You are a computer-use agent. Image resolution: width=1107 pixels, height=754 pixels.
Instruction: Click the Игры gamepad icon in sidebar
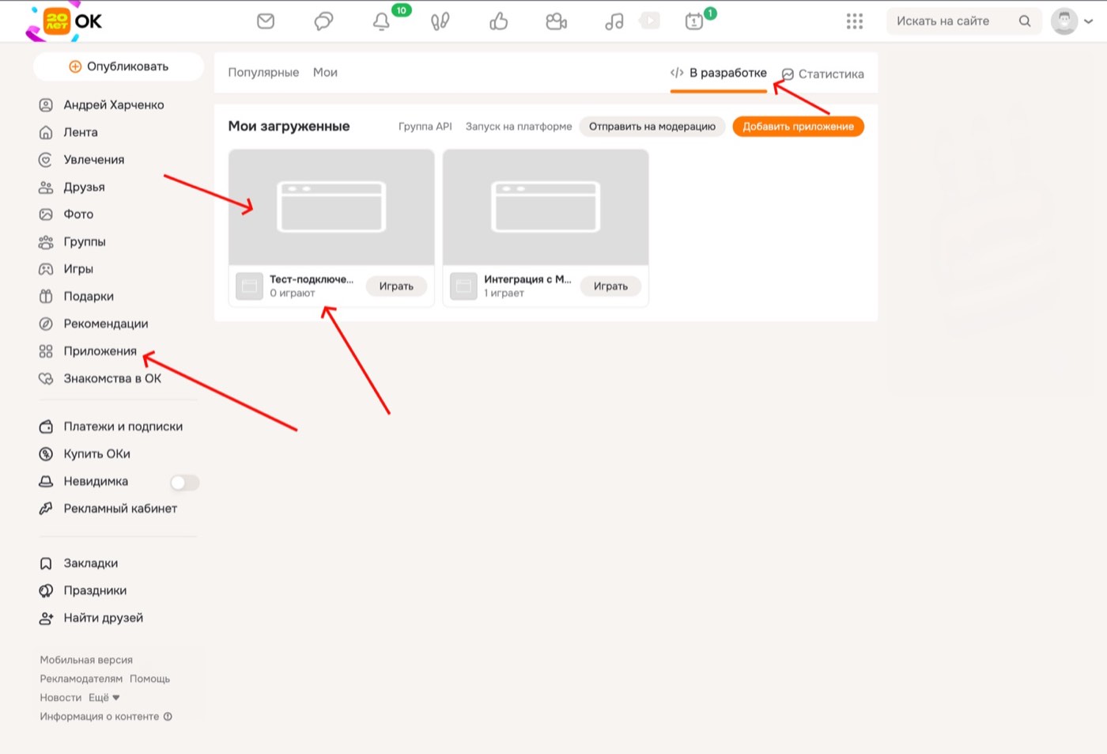(46, 269)
